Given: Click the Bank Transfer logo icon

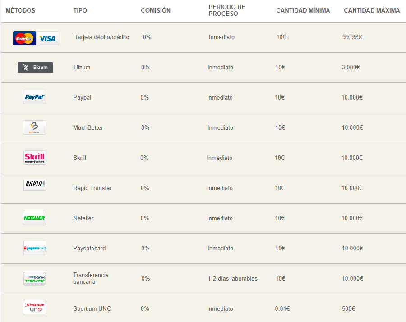Looking at the screenshot, I should [35, 278].
